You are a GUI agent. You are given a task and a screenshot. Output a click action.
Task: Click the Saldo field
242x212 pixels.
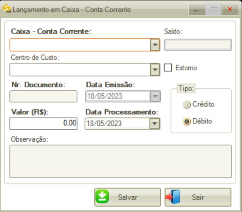(198, 45)
